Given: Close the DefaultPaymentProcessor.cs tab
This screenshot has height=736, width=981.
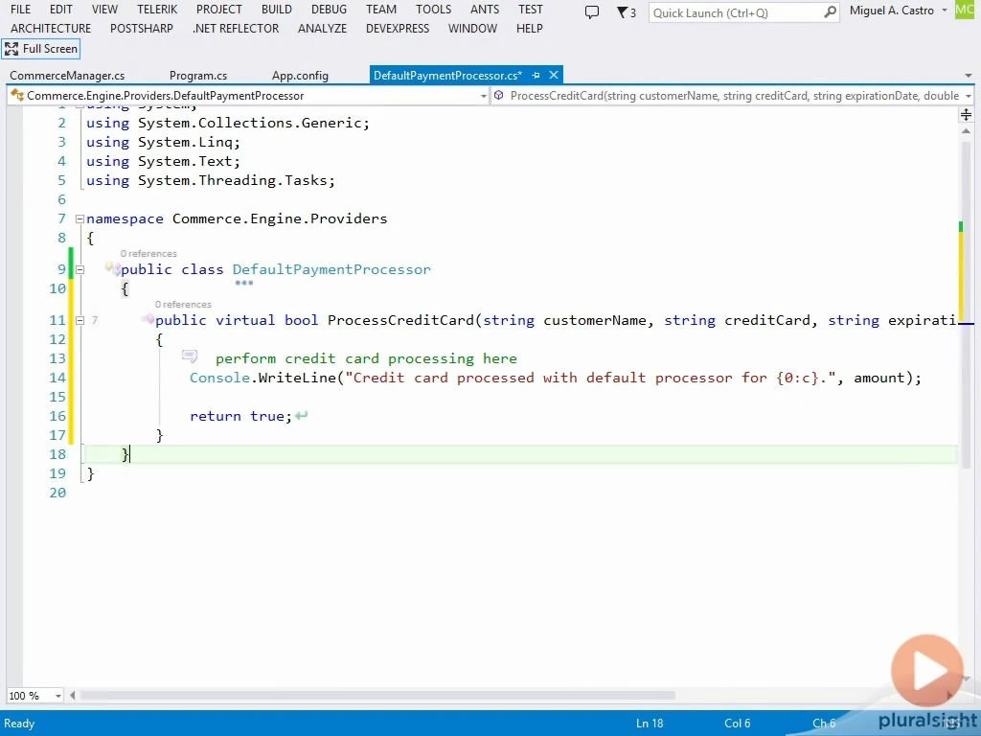Looking at the screenshot, I should [x=554, y=75].
